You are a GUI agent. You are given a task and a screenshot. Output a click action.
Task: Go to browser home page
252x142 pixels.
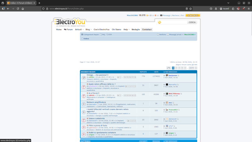[x=23, y=8]
